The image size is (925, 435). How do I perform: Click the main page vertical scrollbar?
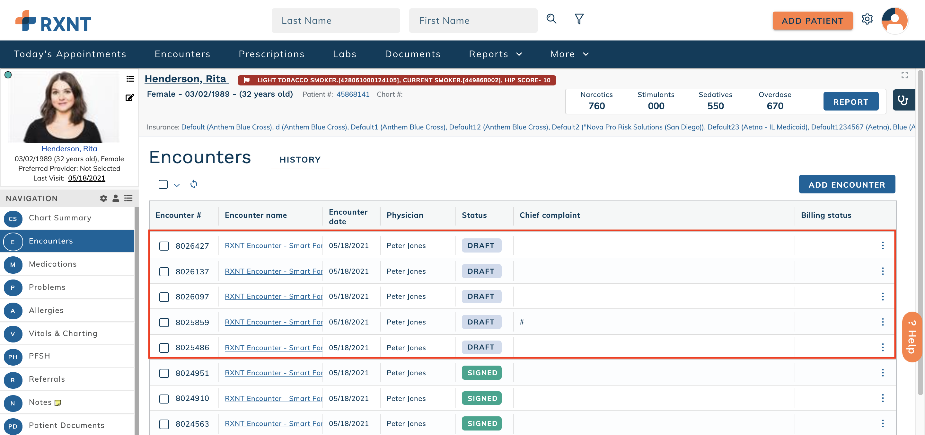pos(920,234)
